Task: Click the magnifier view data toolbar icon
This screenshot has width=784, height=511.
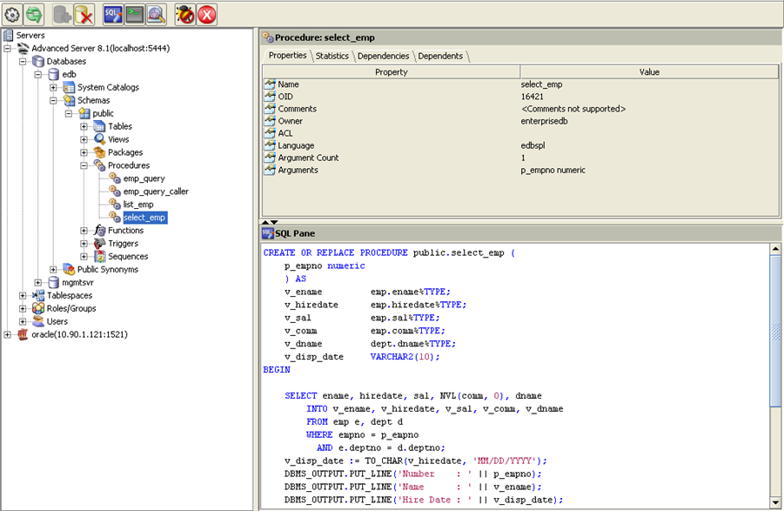Action: (156, 13)
